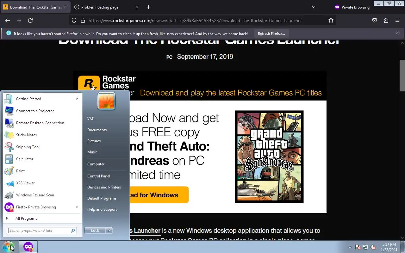The image size is (405, 253).
Task: Open a new tab with plus
Action: [x=148, y=7]
